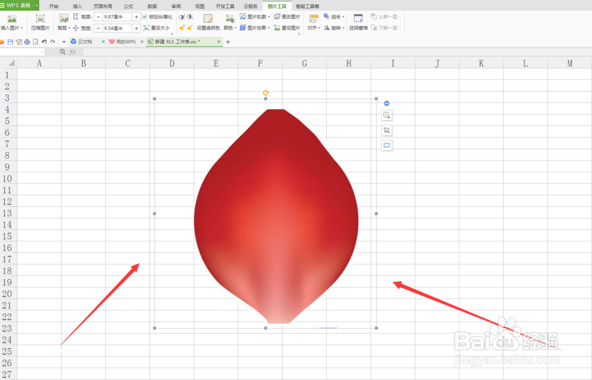
Task: Open the Rotate (旋转) dropdown
Action: click(x=334, y=28)
